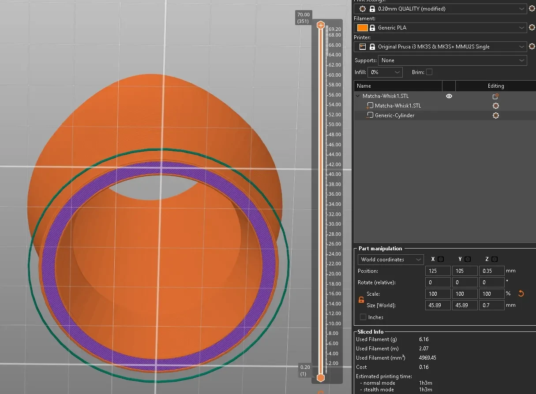Click the Size Y field showing 45.89
The image size is (536, 394).
[x=465, y=305]
